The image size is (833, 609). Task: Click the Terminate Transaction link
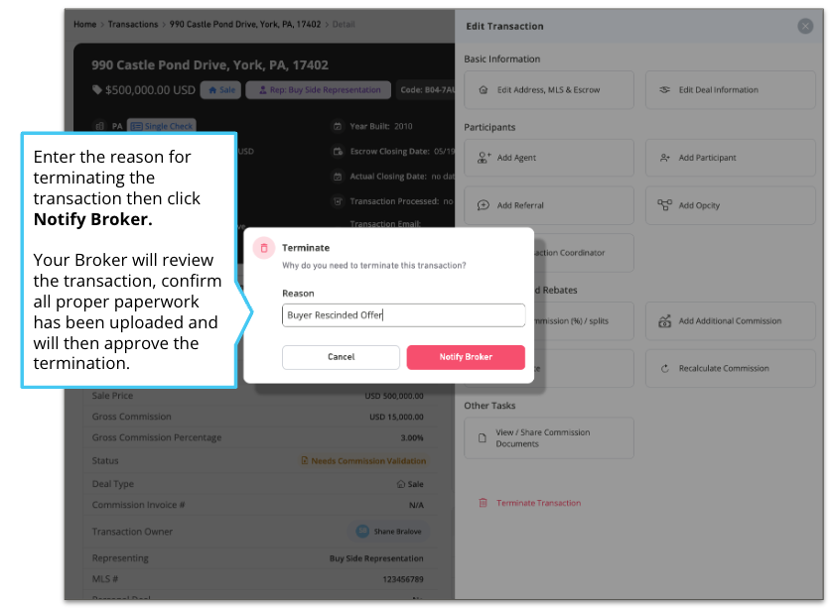pos(538,503)
